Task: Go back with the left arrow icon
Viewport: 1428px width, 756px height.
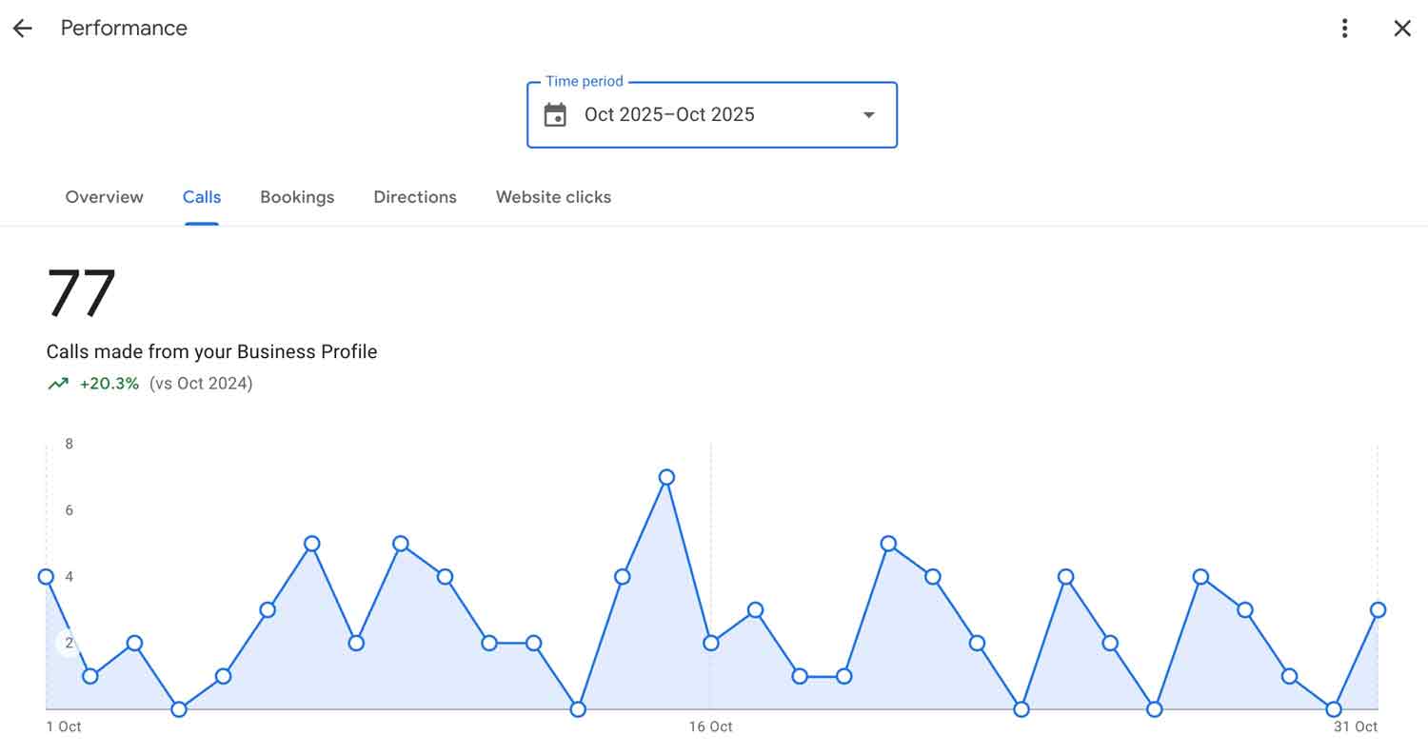Action: (22, 29)
